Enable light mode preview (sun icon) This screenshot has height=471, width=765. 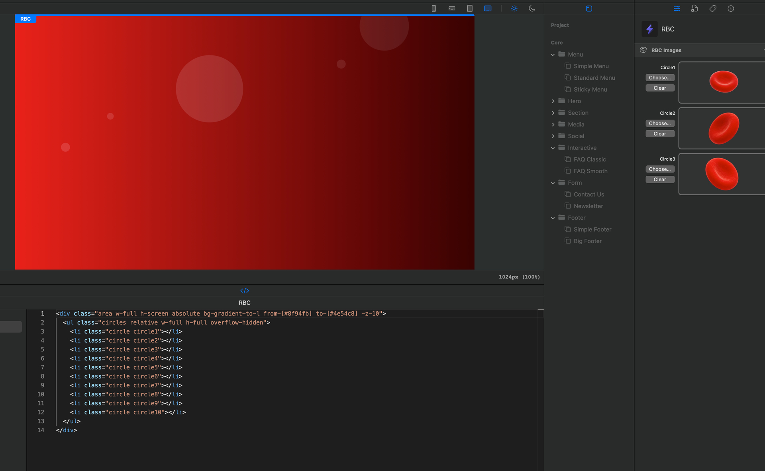514,8
